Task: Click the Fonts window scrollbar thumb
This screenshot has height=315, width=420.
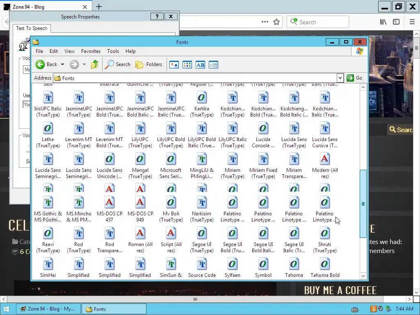Action: click(363, 203)
